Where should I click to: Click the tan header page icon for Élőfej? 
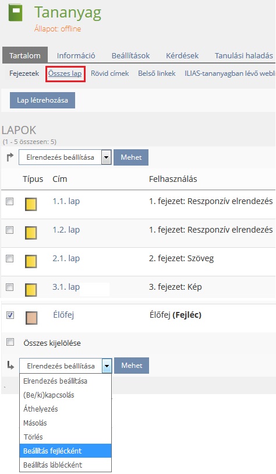coord(31,318)
